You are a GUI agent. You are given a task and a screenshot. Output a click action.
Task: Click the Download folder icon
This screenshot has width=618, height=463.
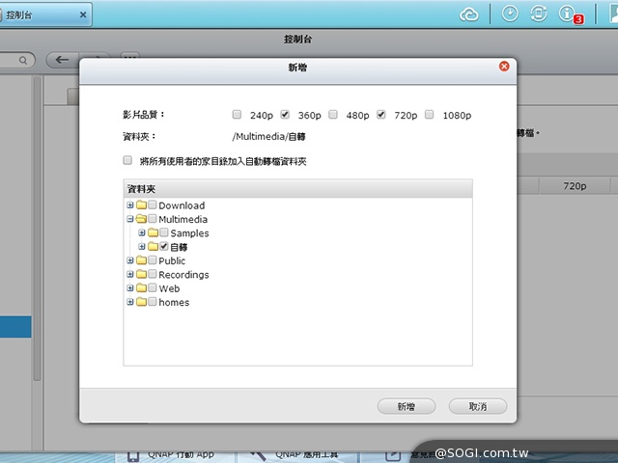pyautogui.click(x=142, y=204)
